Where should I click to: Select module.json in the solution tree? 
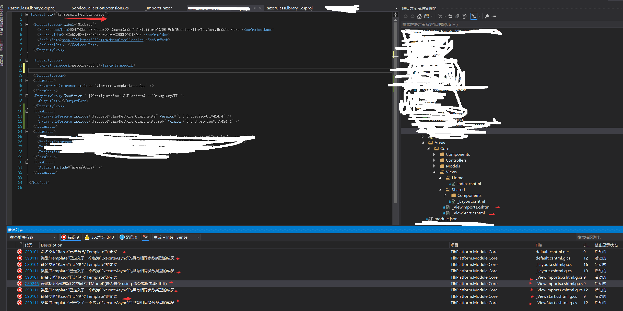coord(446,219)
